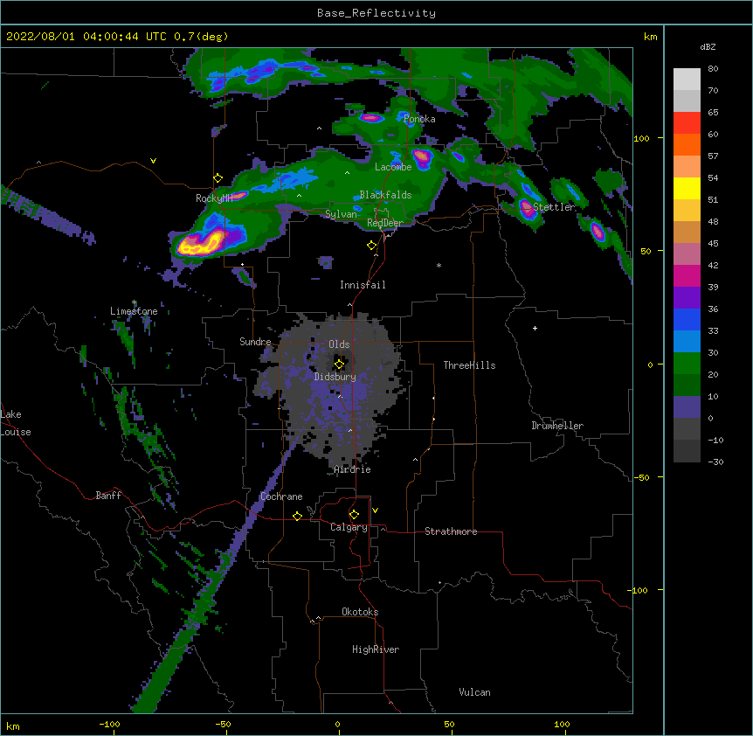Click the ThreeHills label
Viewport: 753px width, 736px height.
click(x=469, y=365)
